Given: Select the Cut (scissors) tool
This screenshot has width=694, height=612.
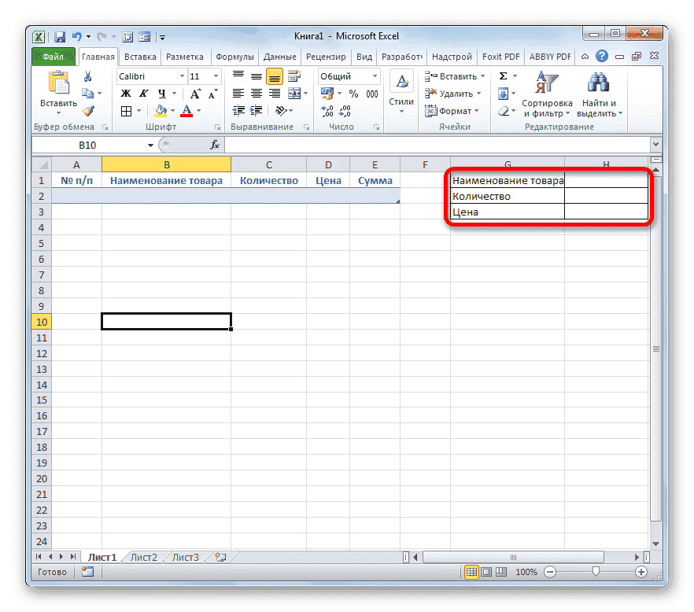Looking at the screenshot, I should 87,76.
